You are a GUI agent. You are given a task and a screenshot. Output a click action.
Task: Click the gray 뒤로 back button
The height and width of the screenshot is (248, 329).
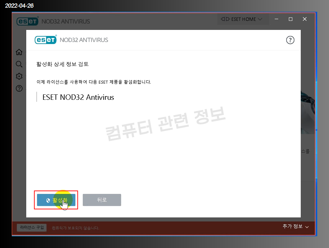(102, 200)
